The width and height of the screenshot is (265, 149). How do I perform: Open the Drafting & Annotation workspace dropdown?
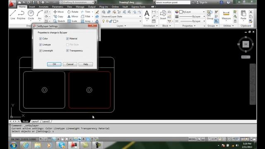pos(77,2)
